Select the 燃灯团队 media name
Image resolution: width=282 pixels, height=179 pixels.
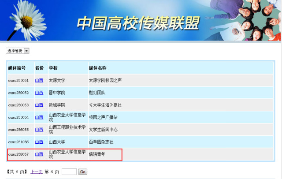[x=97, y=93]
